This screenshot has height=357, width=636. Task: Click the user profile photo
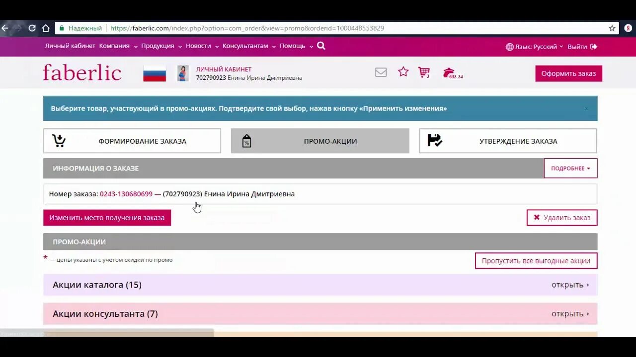tap(183, 73)
